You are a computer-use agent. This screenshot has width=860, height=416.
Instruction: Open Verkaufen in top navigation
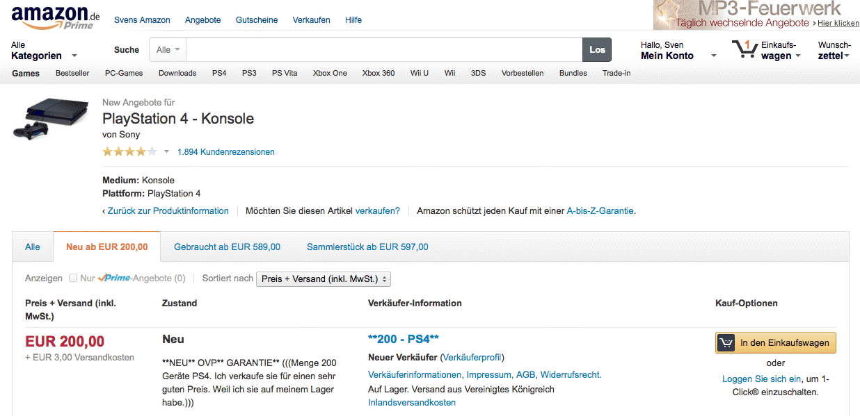coord(312,20)
